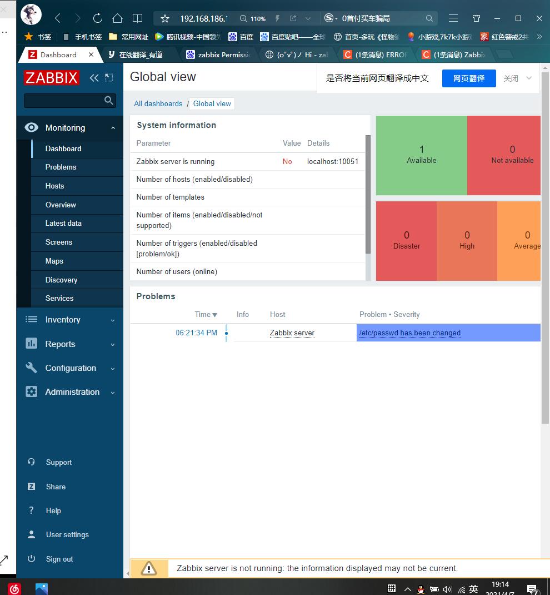Screen dimensions: 550x595
Task: Open dropdown arrow next to 关闭 in translate bar
Action: pos(529,78)
